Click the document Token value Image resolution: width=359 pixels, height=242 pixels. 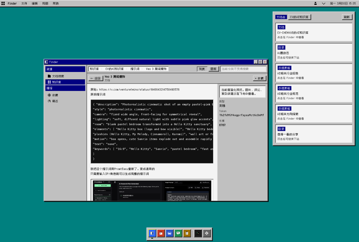[x=241, y=115]
